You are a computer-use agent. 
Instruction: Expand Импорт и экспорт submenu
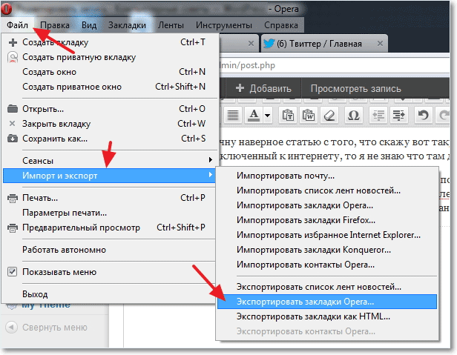[x=109, y=176]
